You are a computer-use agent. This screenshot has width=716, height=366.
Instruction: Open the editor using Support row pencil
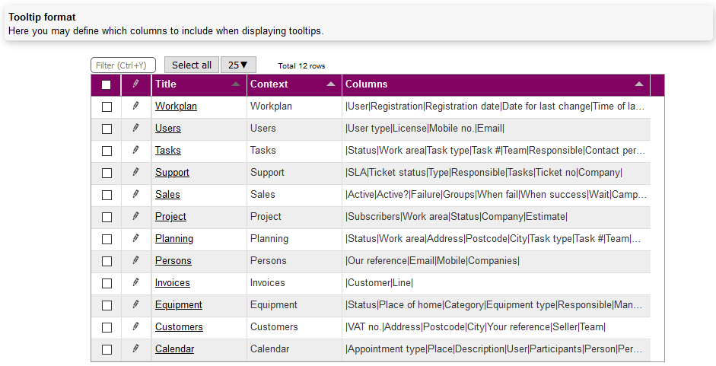click(135, 173)
